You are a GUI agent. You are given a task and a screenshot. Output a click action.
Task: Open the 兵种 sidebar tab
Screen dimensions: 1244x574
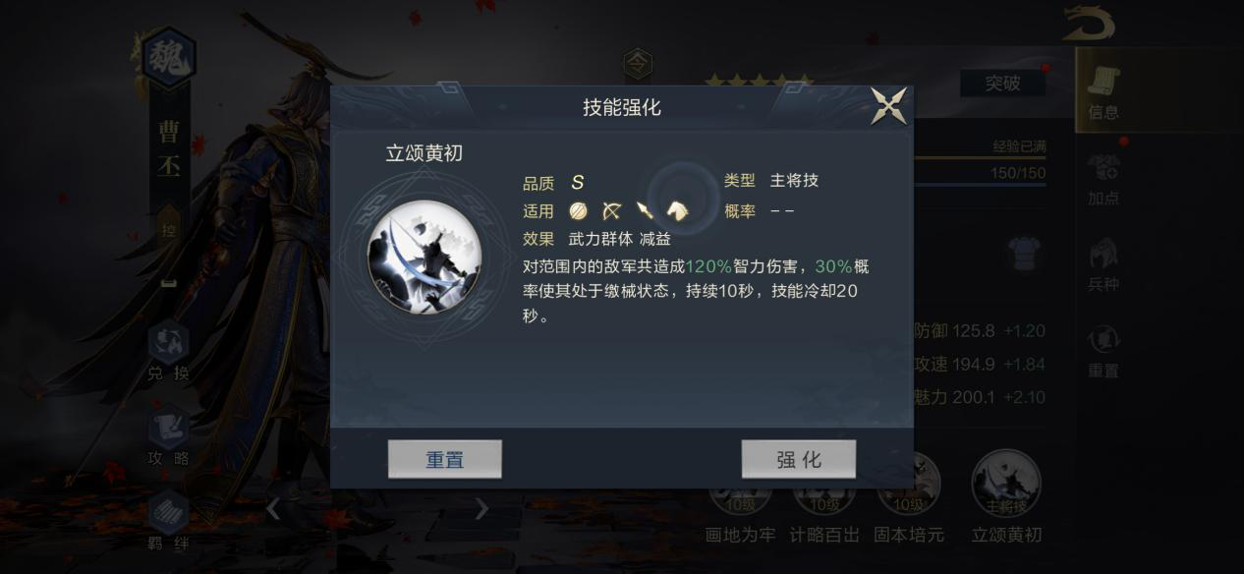(1103, 264)
